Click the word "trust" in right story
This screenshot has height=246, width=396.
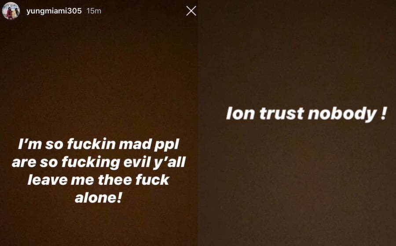[x=281, y=113]
